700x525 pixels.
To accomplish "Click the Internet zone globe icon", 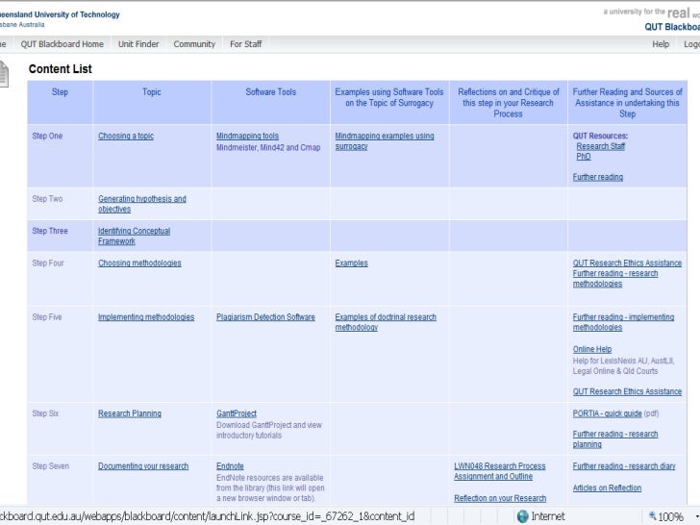I will point(523,516).
